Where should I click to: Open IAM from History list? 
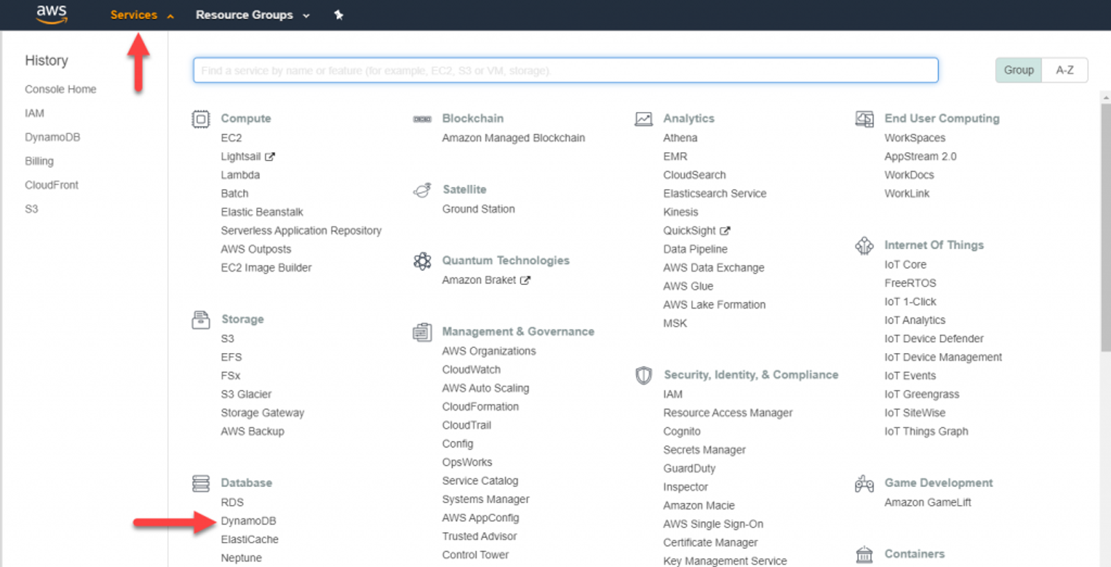(35, 113)
